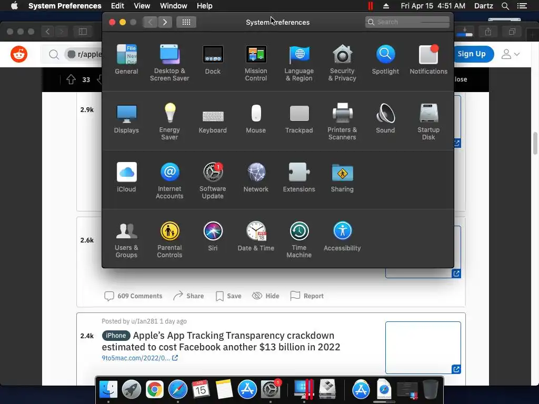Open Launchpad from the Dock
539x404 pixels.
point(131,389)
